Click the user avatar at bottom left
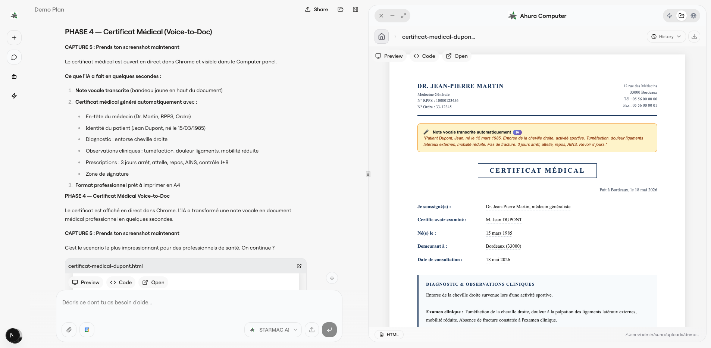The image size is (711, 348). [x=13, y=335]
